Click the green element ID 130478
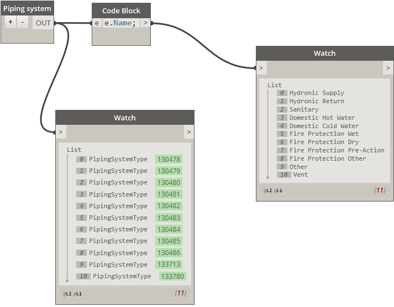This screenshot has height=307, width=394. click(x=169, y=159)
